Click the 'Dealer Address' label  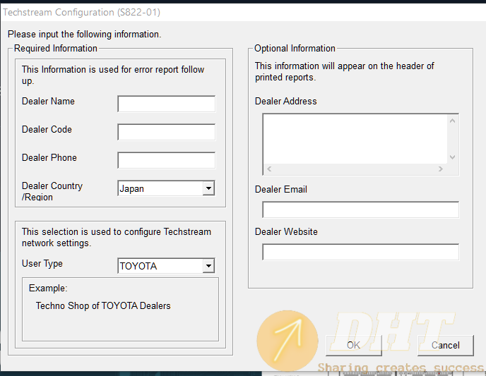click(286, 101)
